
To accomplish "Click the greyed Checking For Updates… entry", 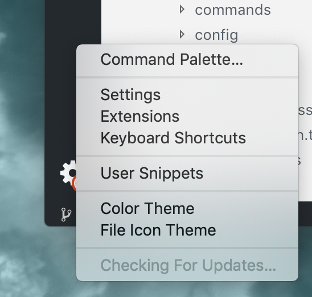I will point(187,265).
